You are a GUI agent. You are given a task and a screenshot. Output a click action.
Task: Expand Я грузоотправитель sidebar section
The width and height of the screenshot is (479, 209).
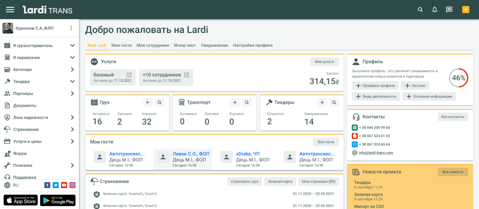click(x=72, y=46)
